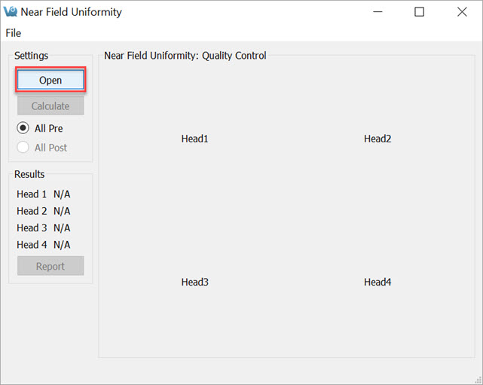Click the Near Field Uniformity title bar text

point(71,12)
